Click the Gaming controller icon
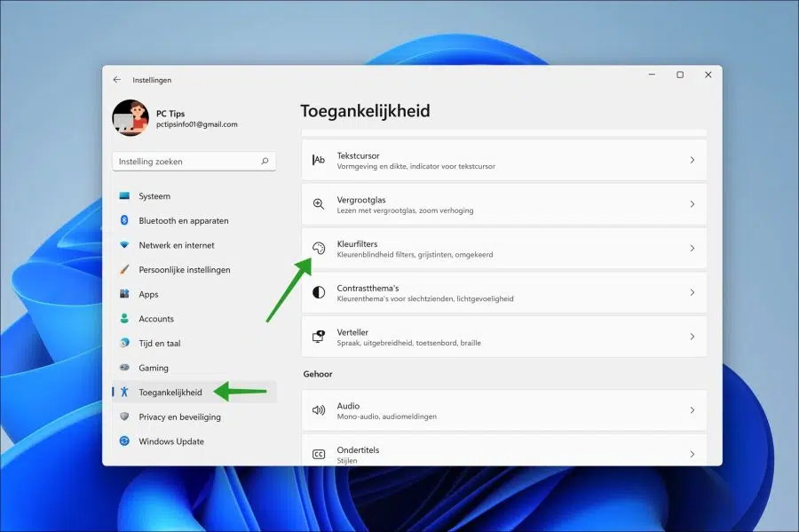Image resolution: width=799 pixels, height=532 pixels. click(124, 367)
